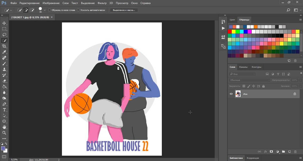Open the Коррекция panel tab
Screen dimensions: 303x161
click(253, 158)
